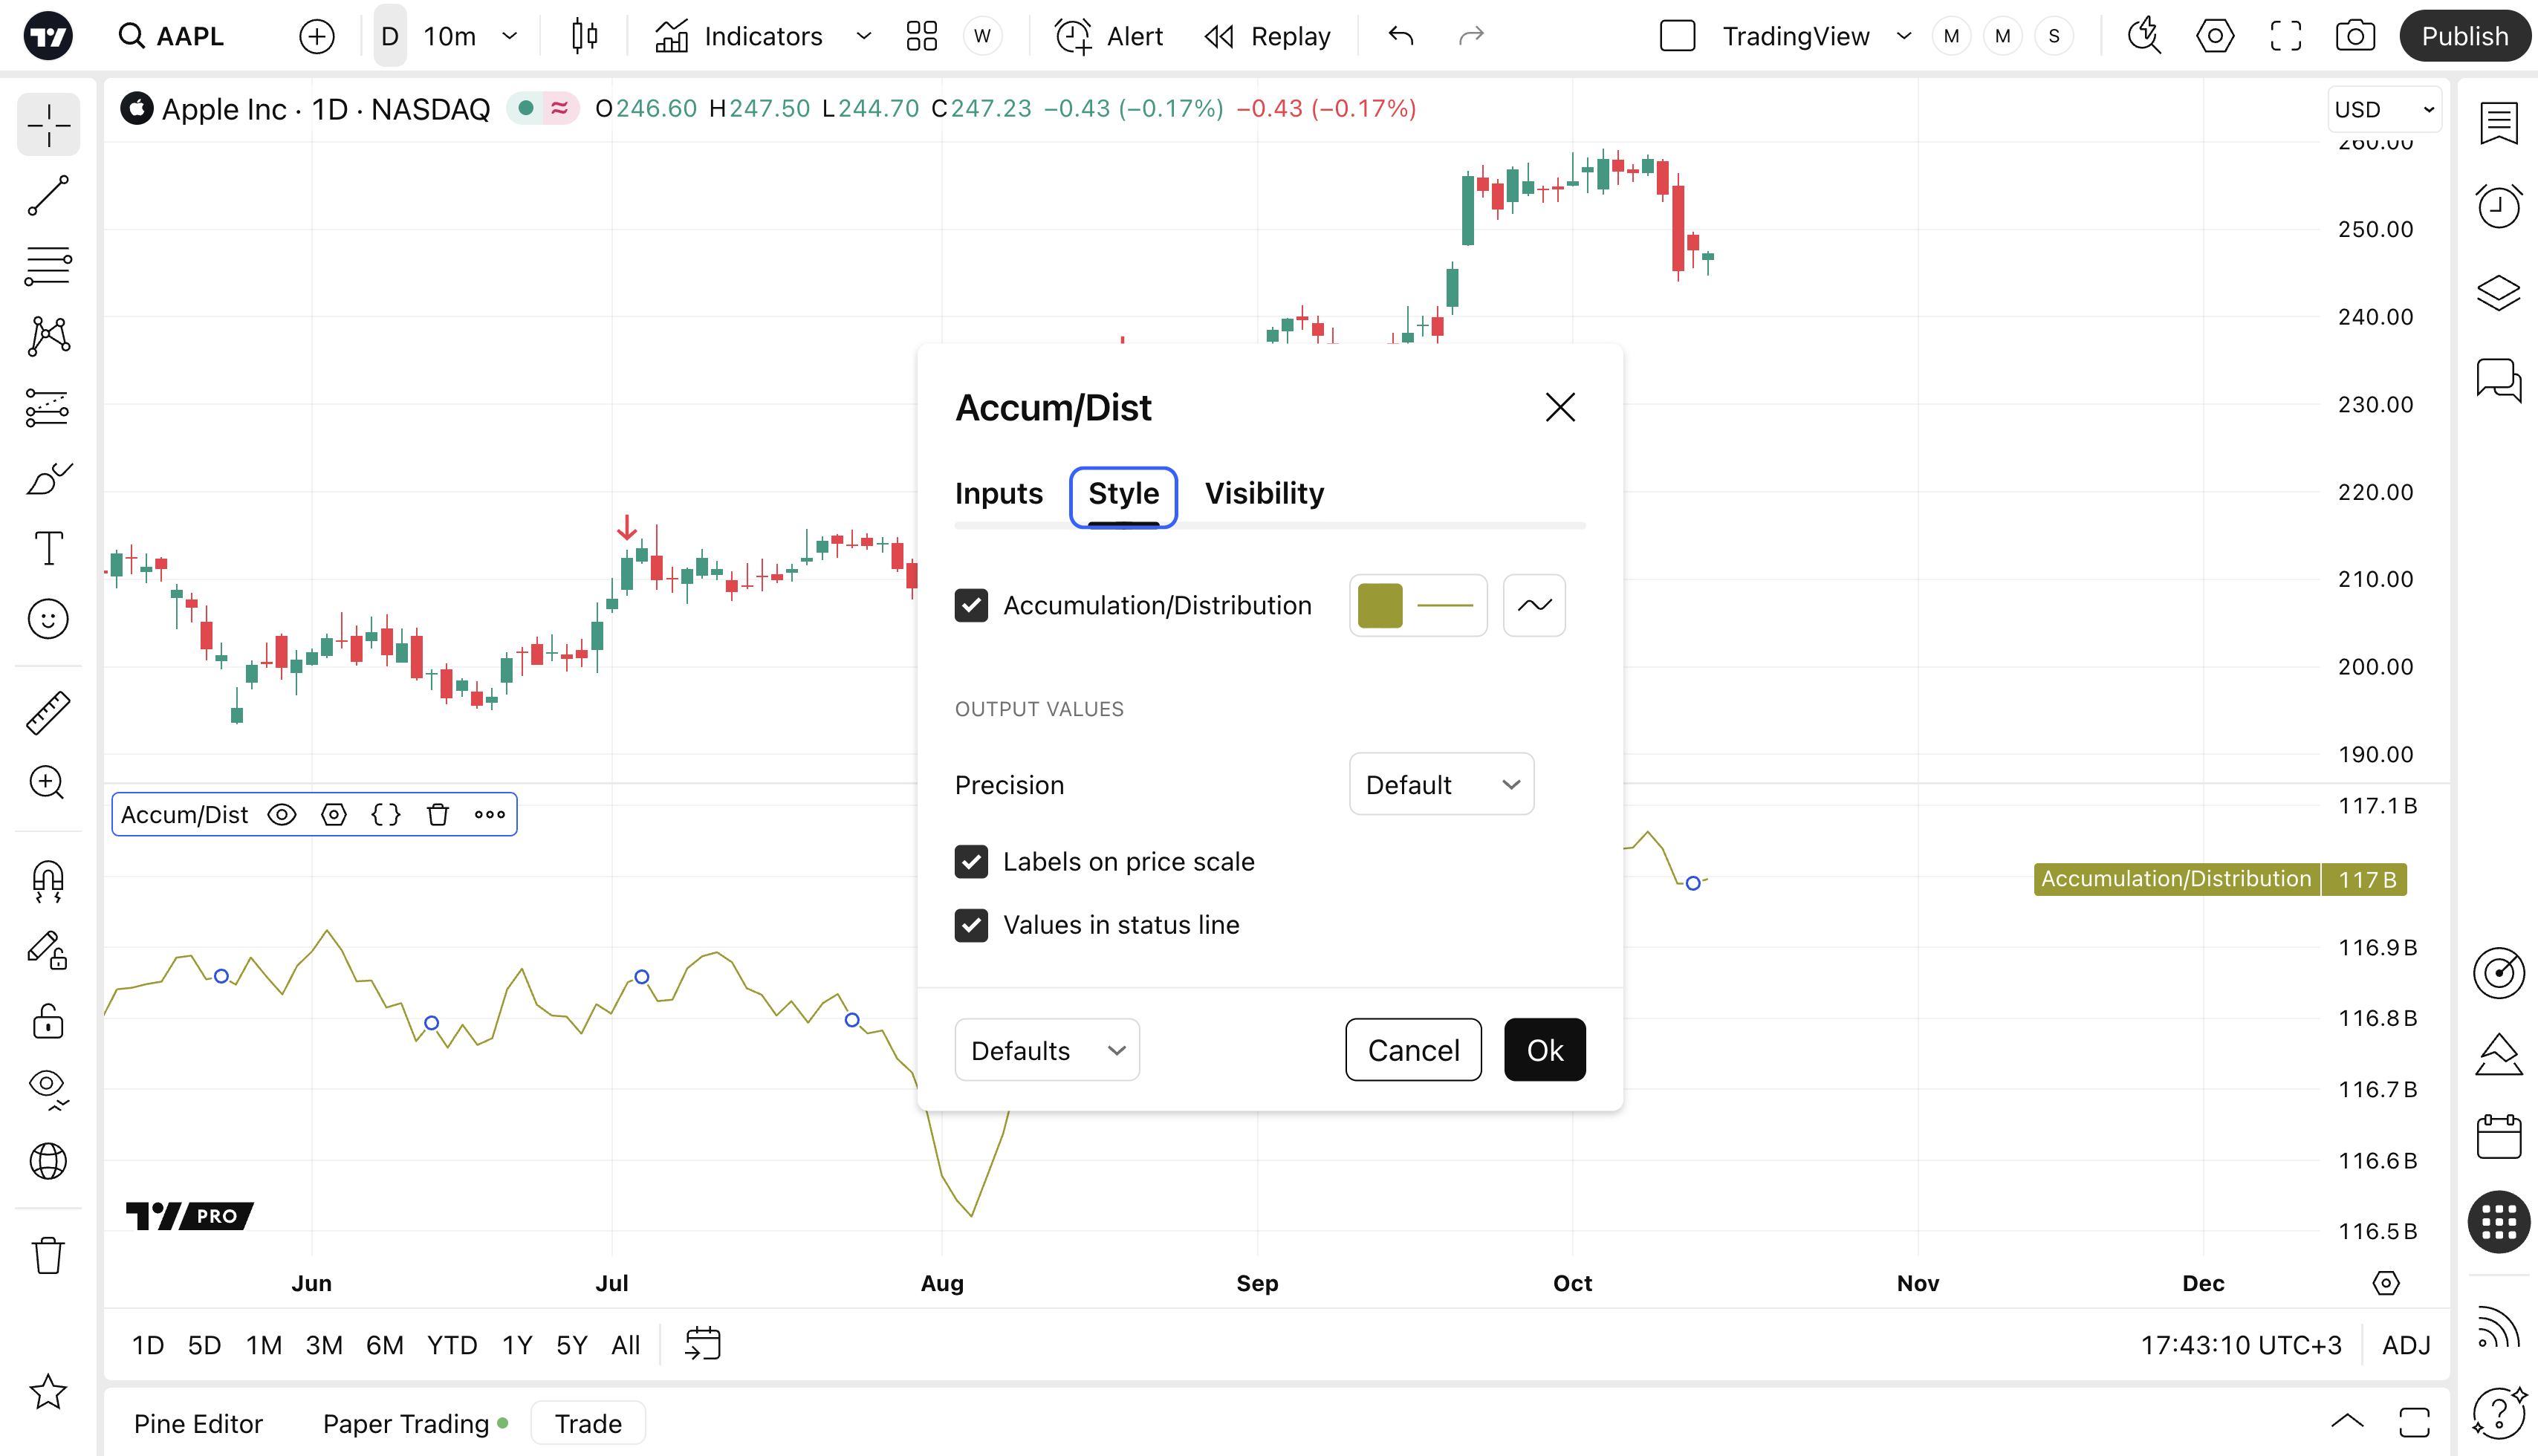The image size is (2538, 1456).
Task: Open the Accumulation/Distribution line color swatch
Action: (x=1380, y=605)
